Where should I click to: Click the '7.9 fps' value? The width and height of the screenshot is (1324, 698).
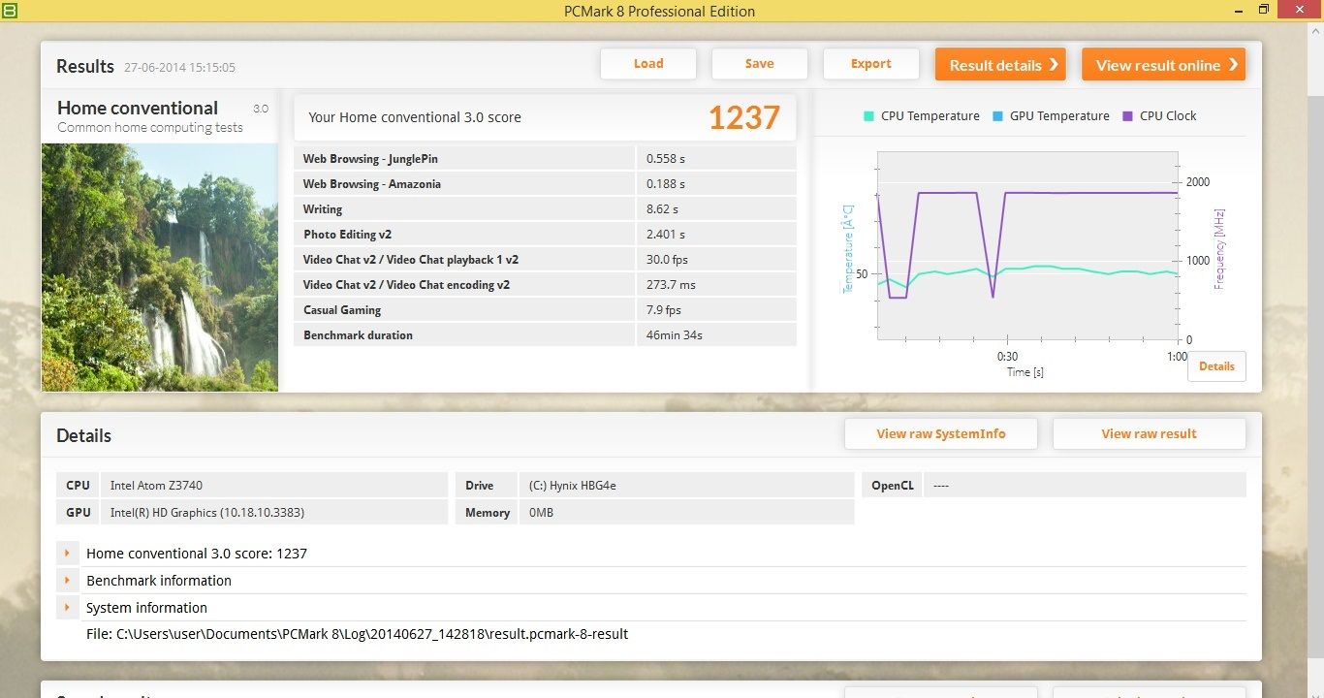pyautogui.click(x=664, y=310)
